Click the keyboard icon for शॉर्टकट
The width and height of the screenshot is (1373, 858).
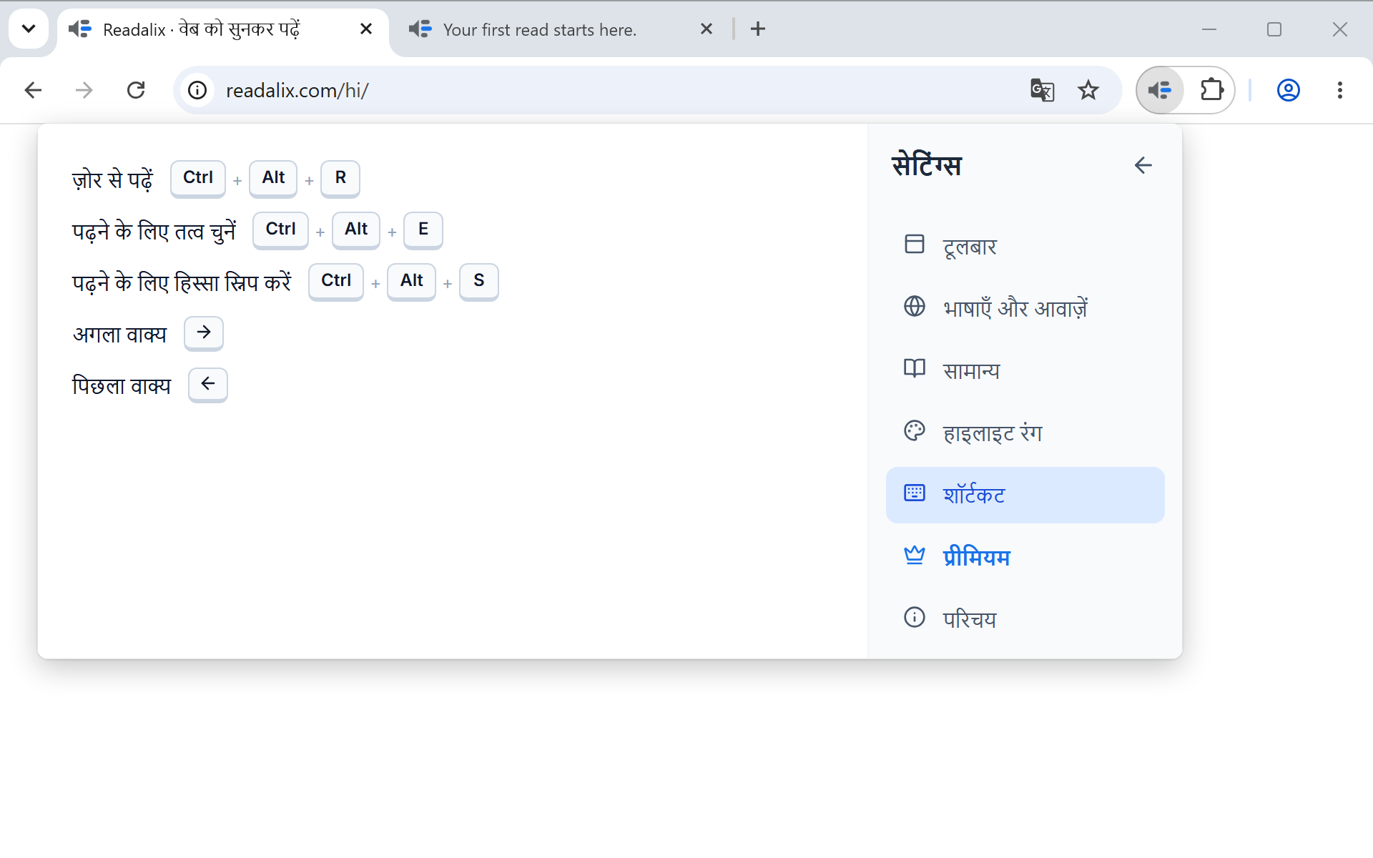[914, 493]
